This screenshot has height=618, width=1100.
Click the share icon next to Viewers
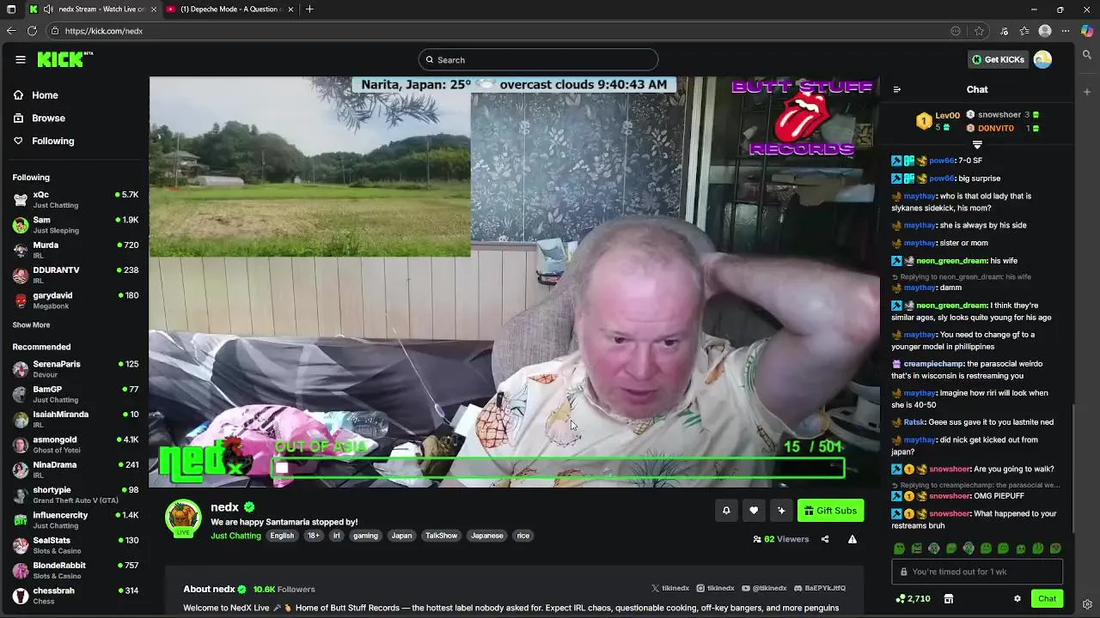[825, 539]
